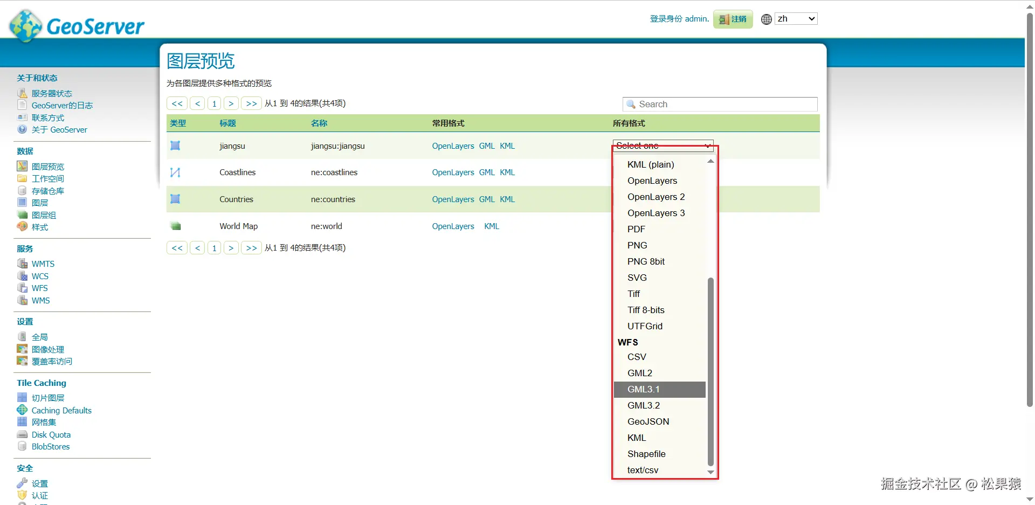
Task: Open KML preview for Countries
Action: 507,199
